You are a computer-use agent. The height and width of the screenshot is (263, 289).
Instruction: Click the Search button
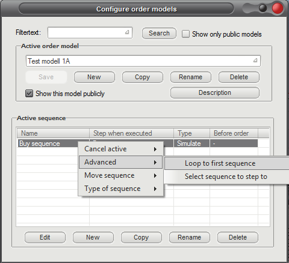[159, 33]
